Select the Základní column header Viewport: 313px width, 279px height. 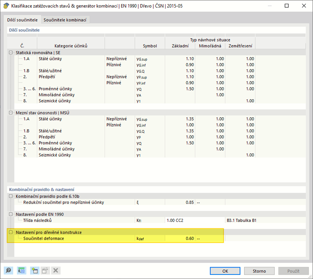[180, 46]
